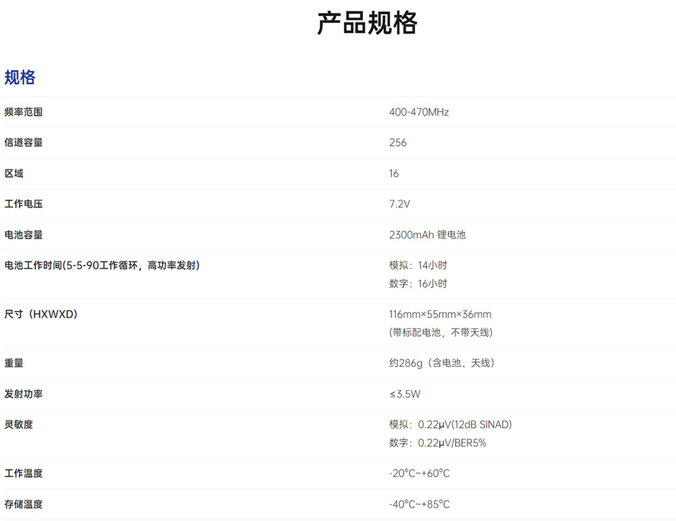Click the -20°C~+60°C working temperature value
This screenshot has width=676, height=521.
tap(419, 474)
